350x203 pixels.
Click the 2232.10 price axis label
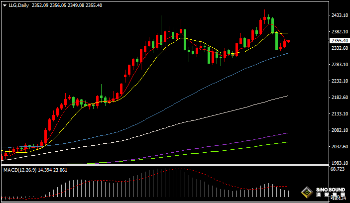340,81
